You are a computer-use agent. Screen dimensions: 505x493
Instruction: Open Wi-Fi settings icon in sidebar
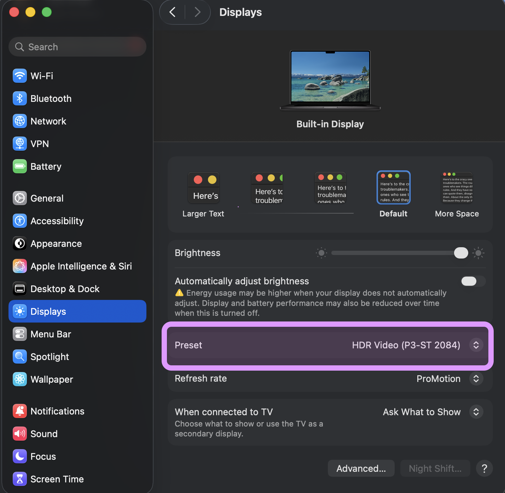[20, 76]
